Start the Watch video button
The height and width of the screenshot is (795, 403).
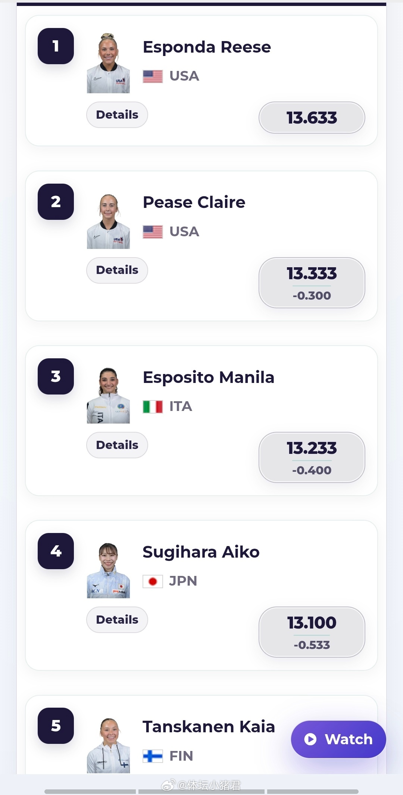coord(338,739)
